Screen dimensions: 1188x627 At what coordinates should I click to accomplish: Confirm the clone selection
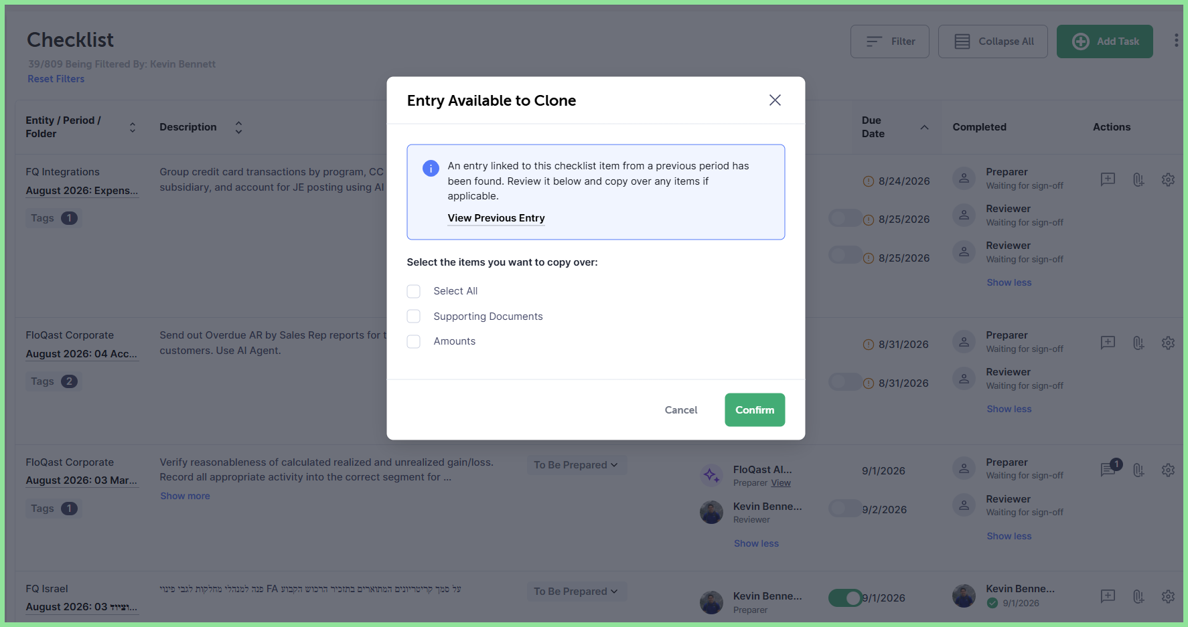pyautogui.click(x=755, y=410)
